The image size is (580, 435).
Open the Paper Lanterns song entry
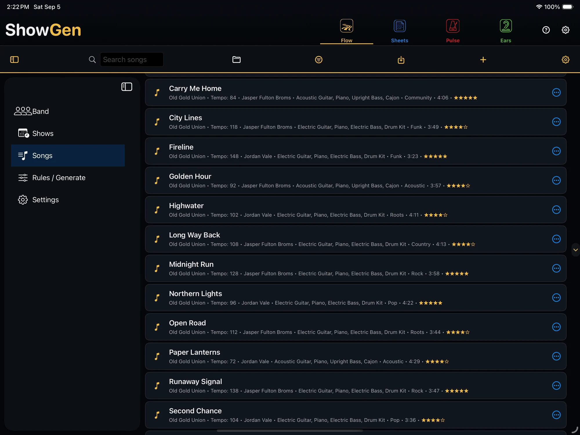click(356, 356)
